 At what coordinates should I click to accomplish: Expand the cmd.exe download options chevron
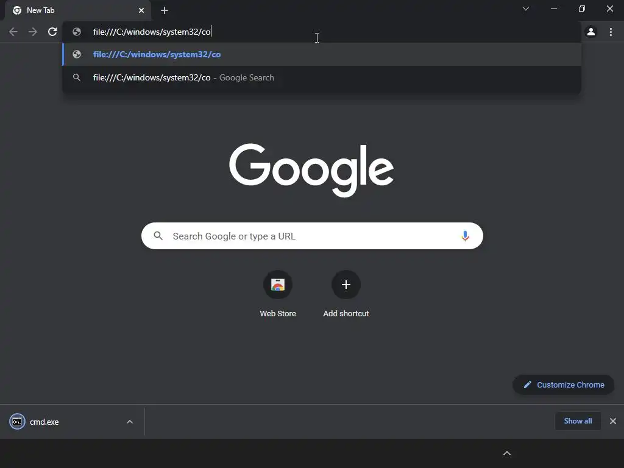(129, 422)
